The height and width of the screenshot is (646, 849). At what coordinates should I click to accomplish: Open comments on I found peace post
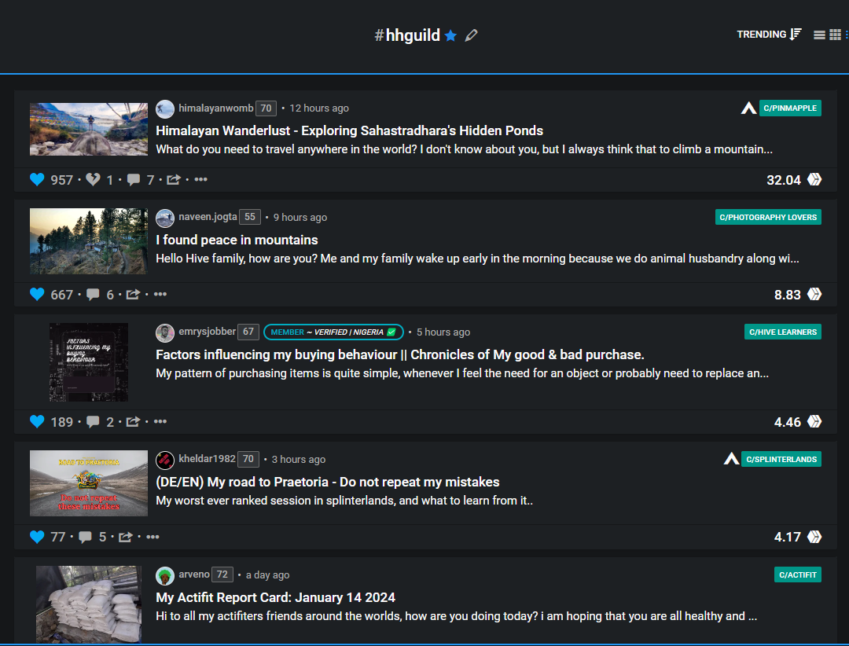click(93, 295)
